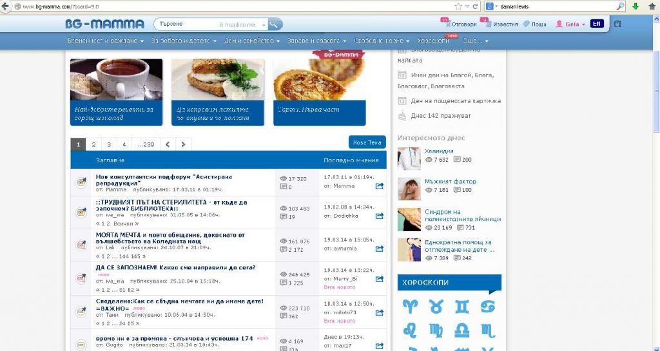
Task: Open the hot chocolate article thumbnail
Action: point(116,91)
